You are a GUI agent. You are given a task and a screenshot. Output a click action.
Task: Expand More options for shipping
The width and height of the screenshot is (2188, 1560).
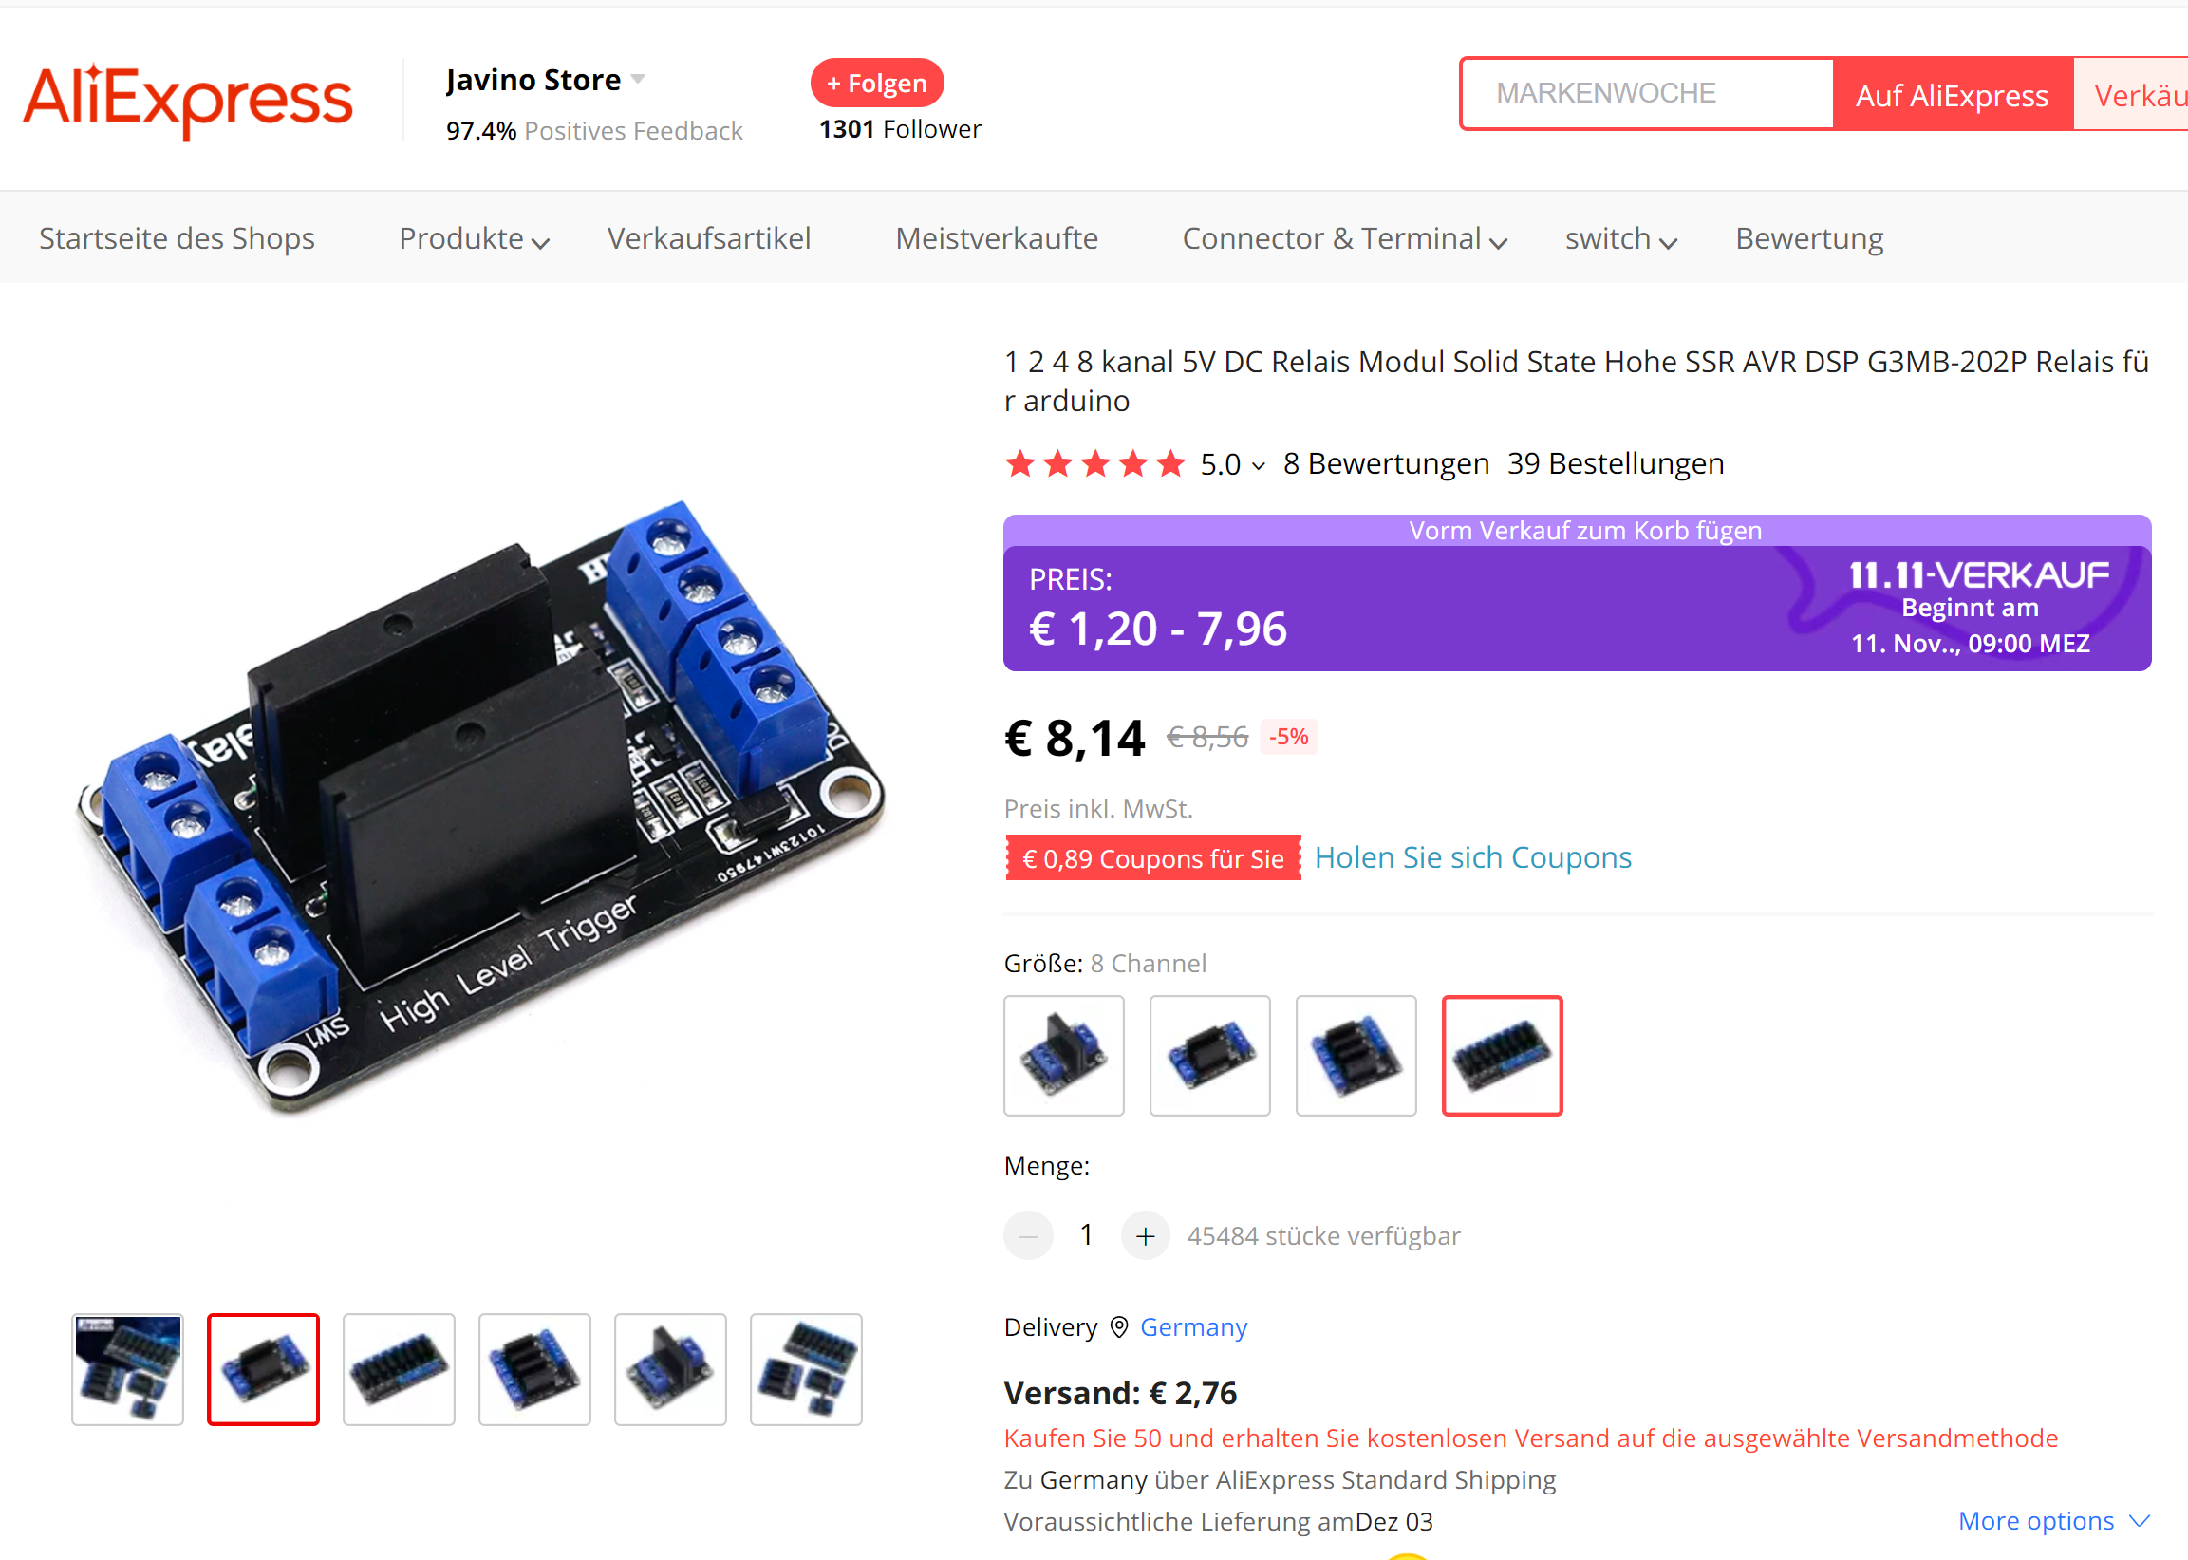pyautogui.click(x=2052, y=1521)
